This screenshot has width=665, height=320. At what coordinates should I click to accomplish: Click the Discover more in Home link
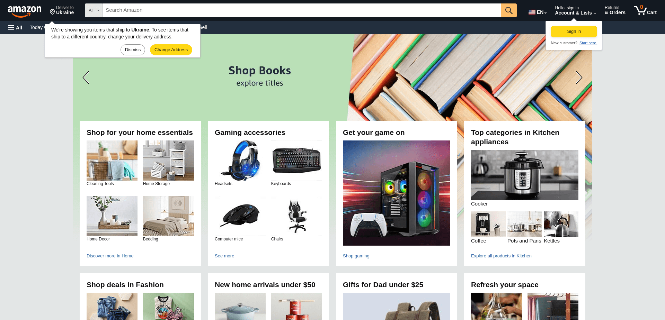pos(110,256)
